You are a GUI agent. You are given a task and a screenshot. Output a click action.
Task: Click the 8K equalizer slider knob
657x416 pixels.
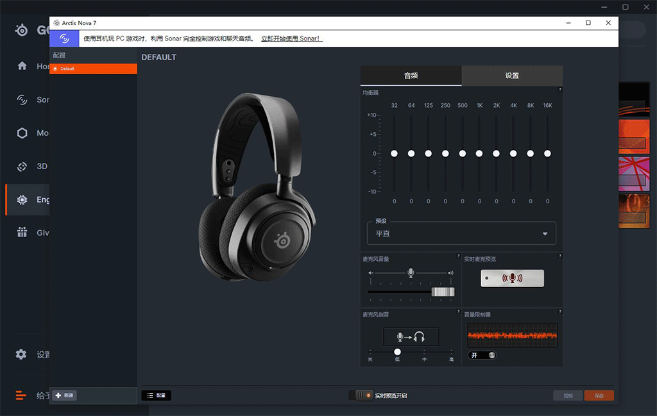(x=531, y=154)
